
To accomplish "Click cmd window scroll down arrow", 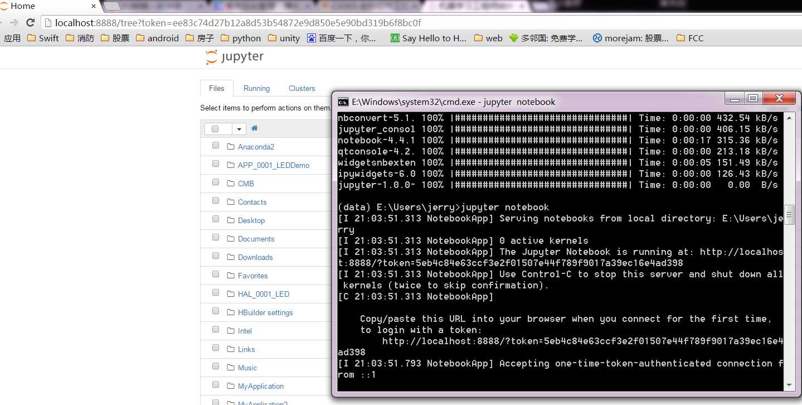I will (x=789, y=385).
